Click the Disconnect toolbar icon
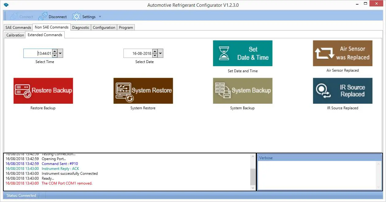 43,16
